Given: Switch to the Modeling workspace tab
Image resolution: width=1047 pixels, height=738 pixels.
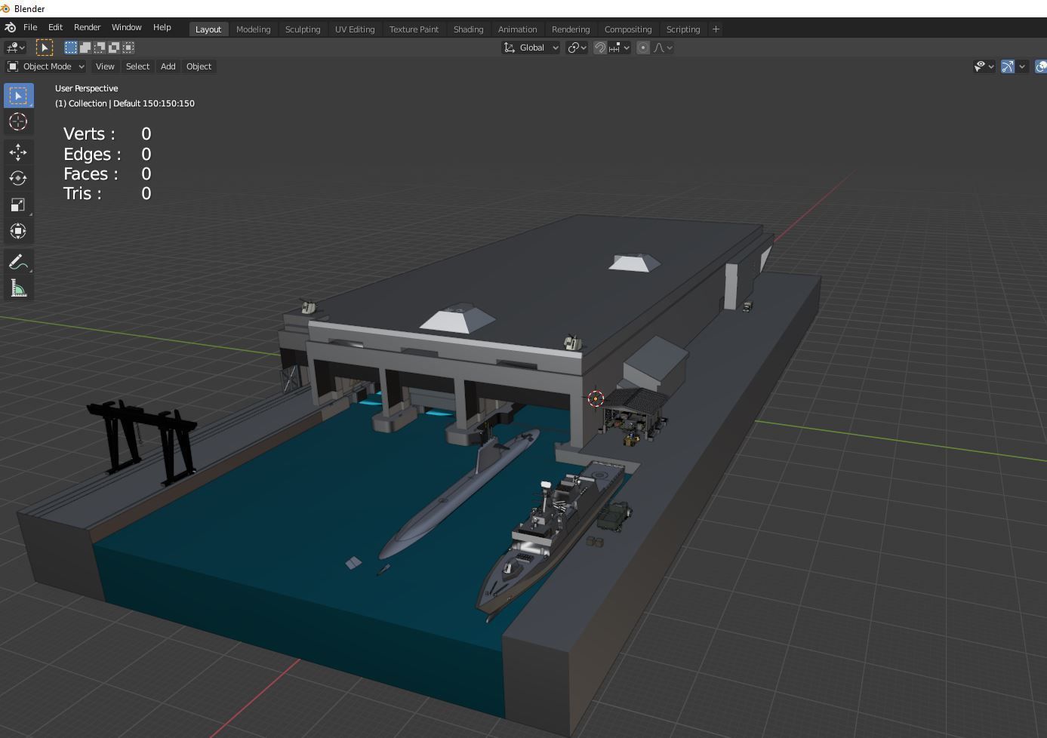Looking at the screenshot, I should [x=254, y=29].
